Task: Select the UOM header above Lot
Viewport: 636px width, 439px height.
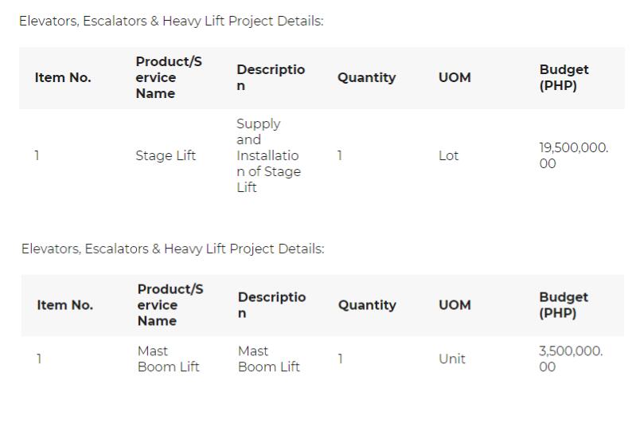Action: pyautogui.click(x=455, y=78)
